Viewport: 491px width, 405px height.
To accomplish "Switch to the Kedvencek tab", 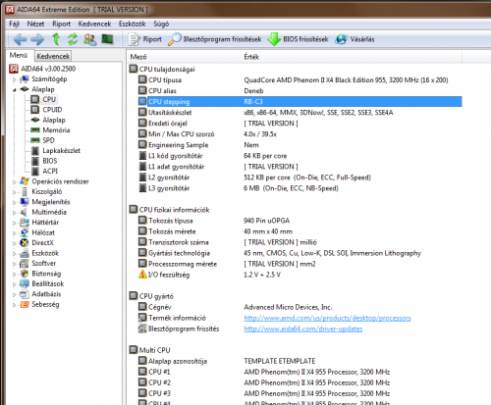I will click(x=53, y=56).
